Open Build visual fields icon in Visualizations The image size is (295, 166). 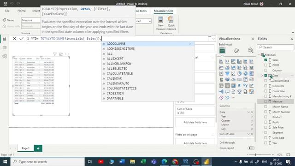pyautogui.click(x=222, y=50)
